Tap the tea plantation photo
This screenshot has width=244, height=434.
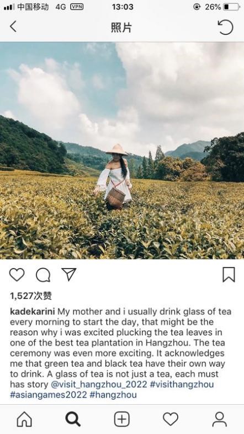click(x=122, y=151)
